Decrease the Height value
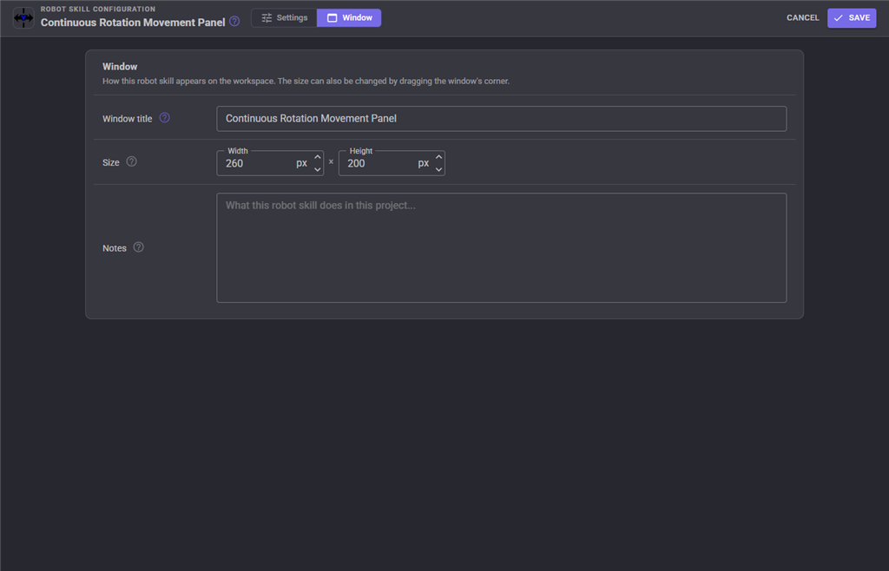The image size is (889, 571). click(438, 169)
